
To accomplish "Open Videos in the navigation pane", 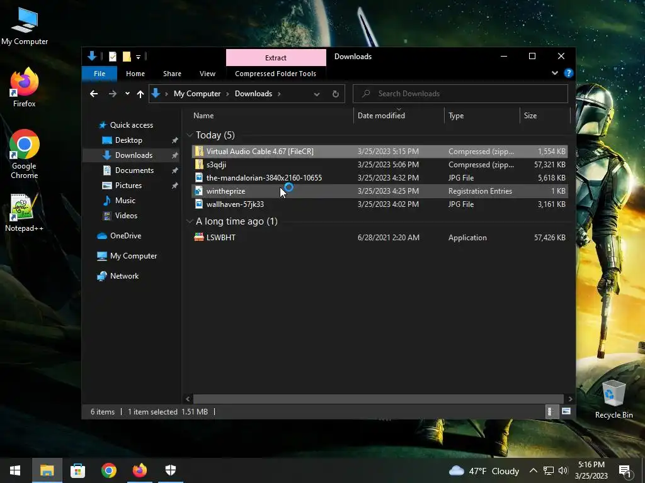I will (x=126, y=216).
